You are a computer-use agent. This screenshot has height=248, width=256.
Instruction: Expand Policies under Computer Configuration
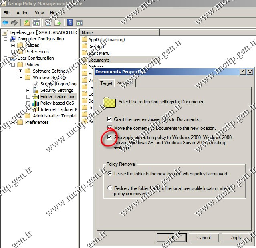pos(13,45)
